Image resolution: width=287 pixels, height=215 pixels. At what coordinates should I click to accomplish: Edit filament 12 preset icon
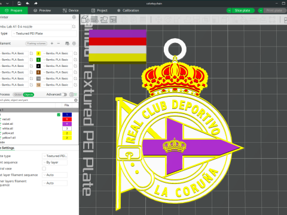pyautogui.click(x=75, y=85)
